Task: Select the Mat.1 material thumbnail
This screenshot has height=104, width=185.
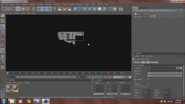Action: (x=15, y=88)
